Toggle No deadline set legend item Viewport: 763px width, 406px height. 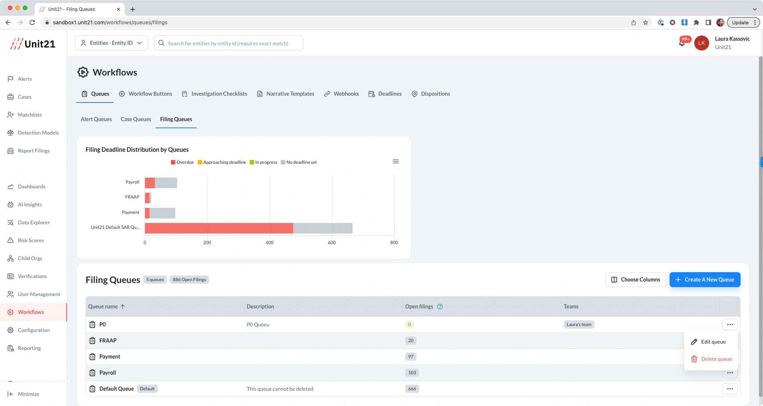(x=299, y=162)
